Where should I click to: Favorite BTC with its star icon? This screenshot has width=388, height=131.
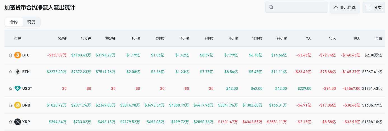tap(11, 55)
